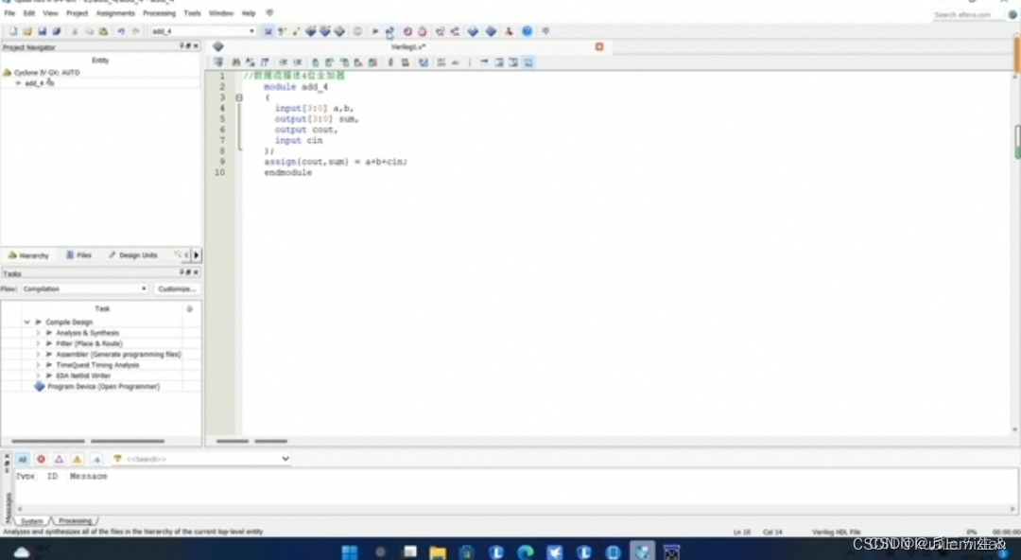Click the Save icon in toolbar
Viewport: 1021px width, 560px height.
pyautogui.click(x=42, y=31)
